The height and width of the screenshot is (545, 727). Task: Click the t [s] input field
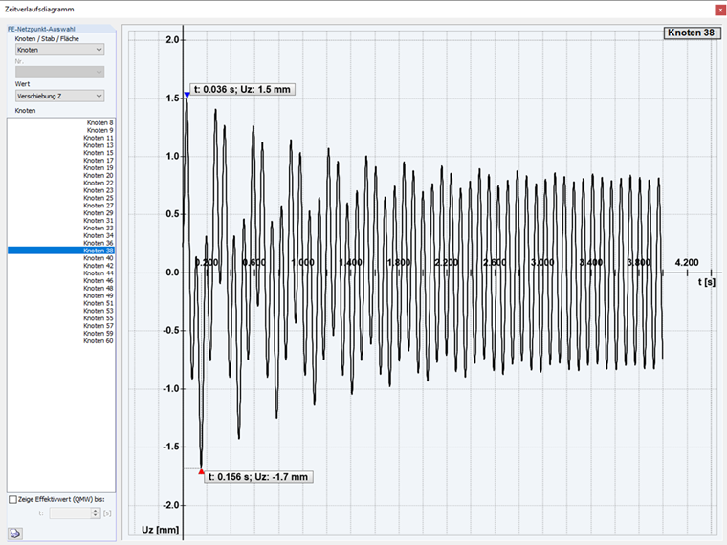click(71, 513)
